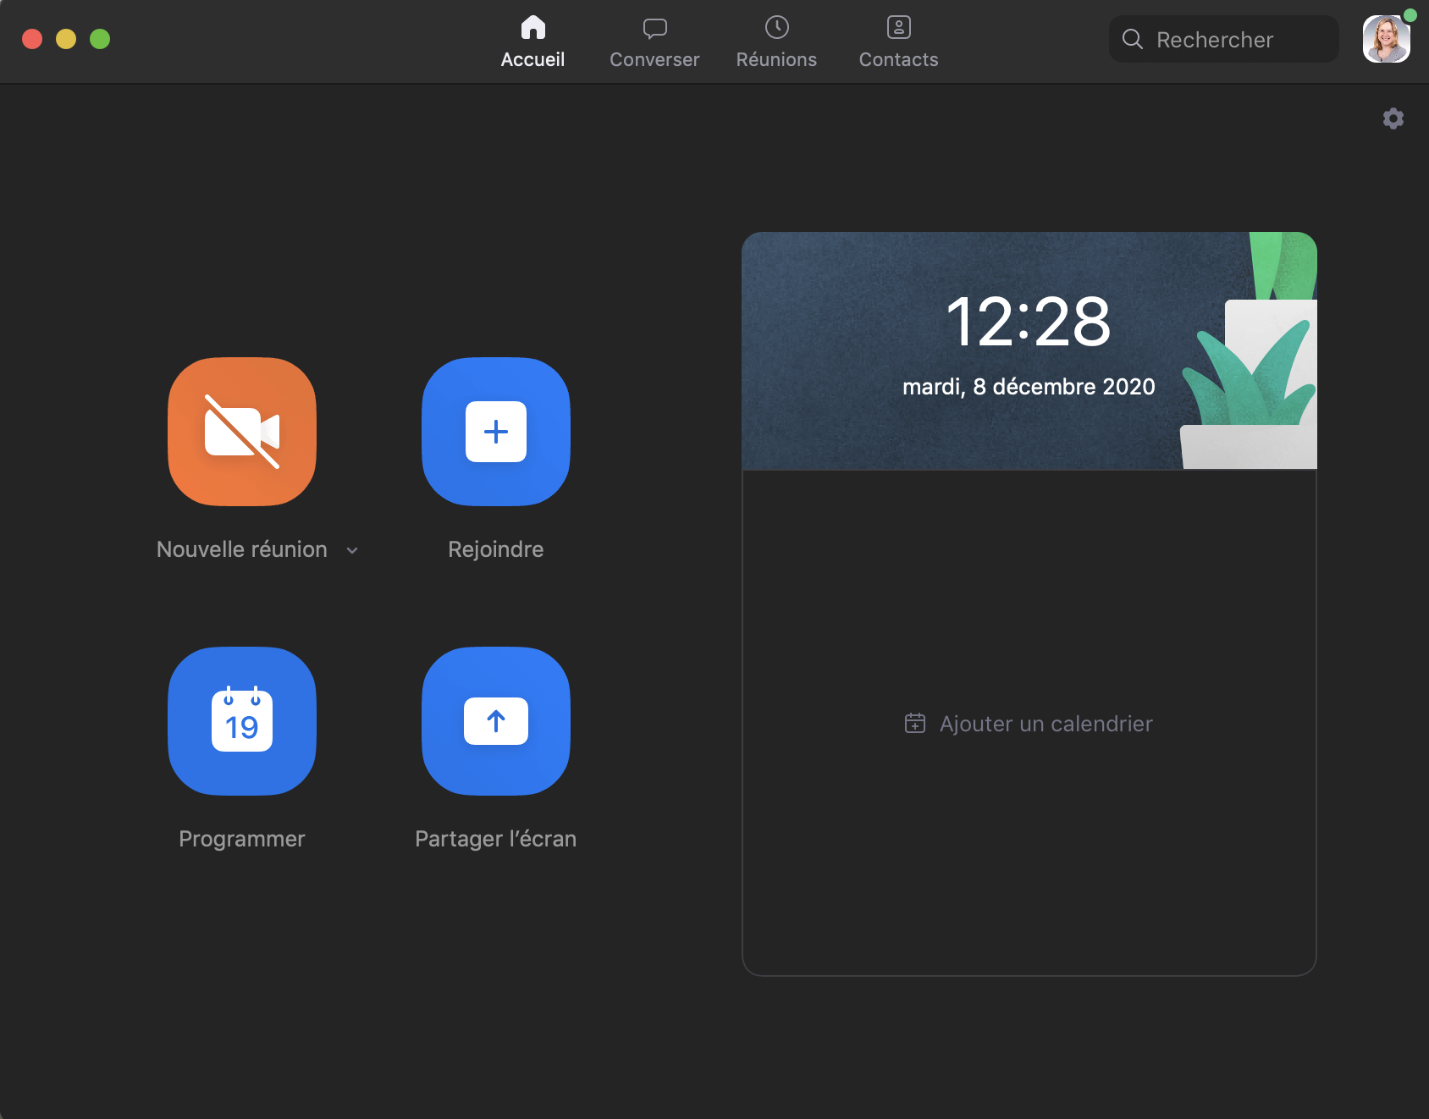The height and width of the screenshot is (1119, 1429).
Task: Click the Partager l'écran text label
Action: point(495,839)
